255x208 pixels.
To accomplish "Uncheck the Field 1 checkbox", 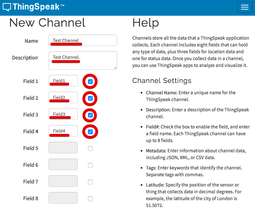I will 90,81.
